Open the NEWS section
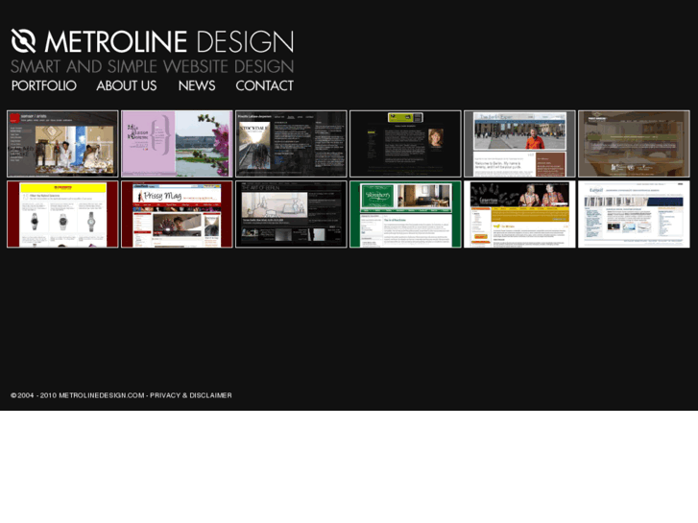 coord(197,85)
